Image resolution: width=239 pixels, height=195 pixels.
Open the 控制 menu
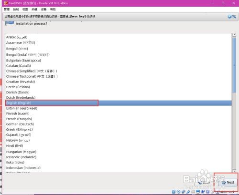(16, 10)
